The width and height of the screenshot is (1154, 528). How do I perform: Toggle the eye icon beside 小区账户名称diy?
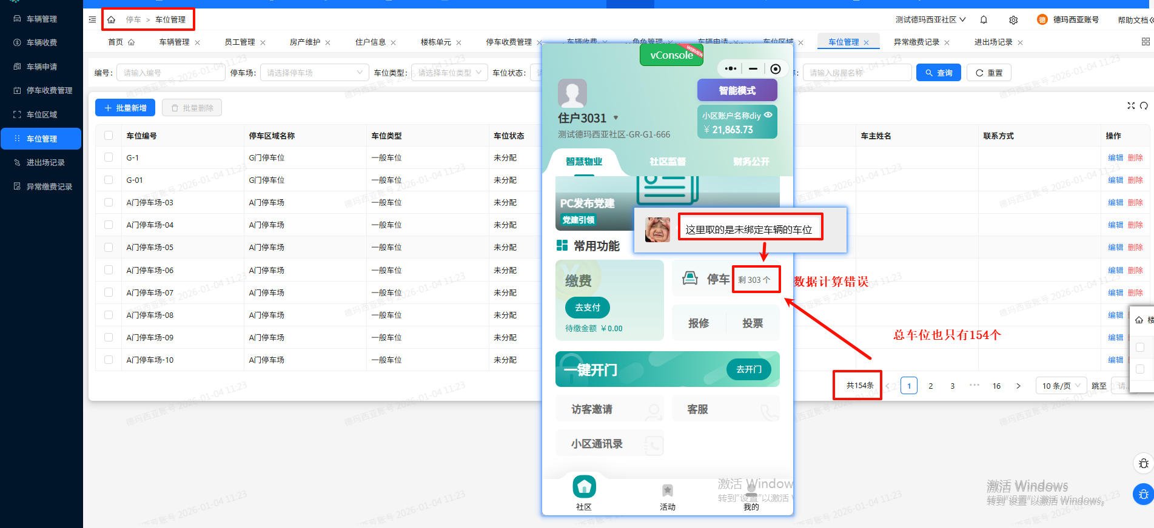pos(768,115)
